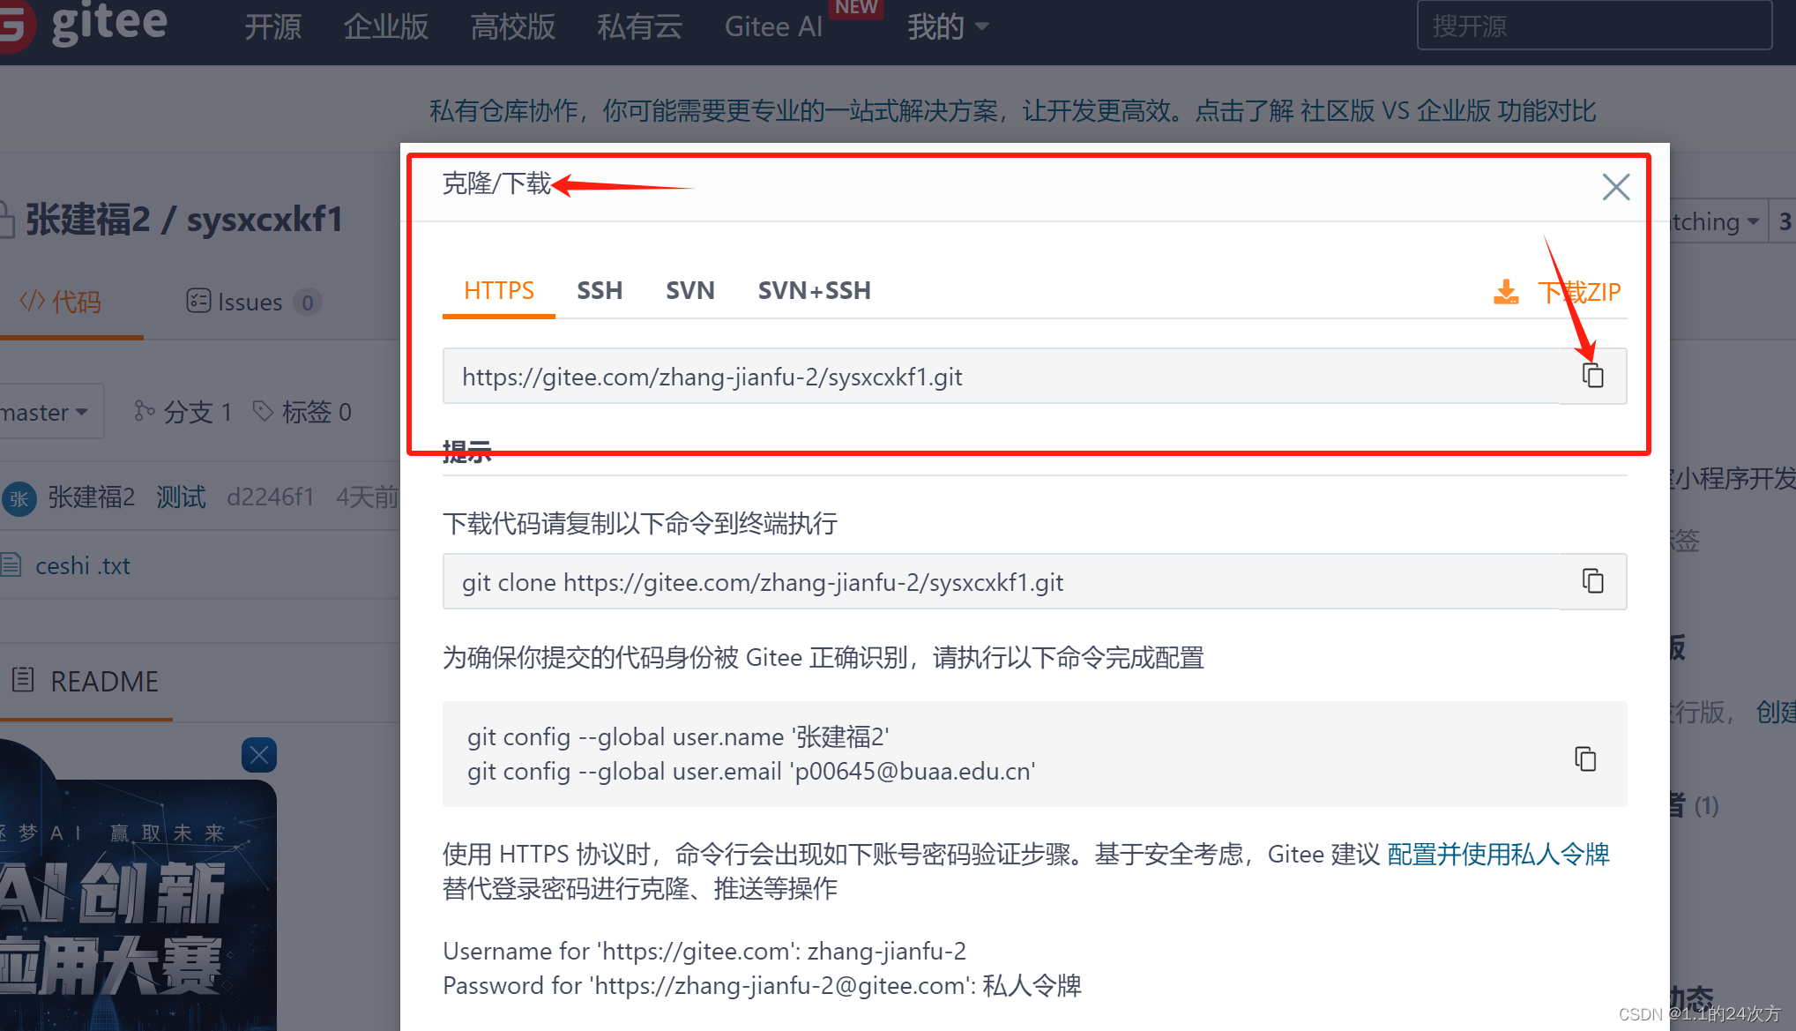Expand the master branch dropdown

[x=48, y=412]
